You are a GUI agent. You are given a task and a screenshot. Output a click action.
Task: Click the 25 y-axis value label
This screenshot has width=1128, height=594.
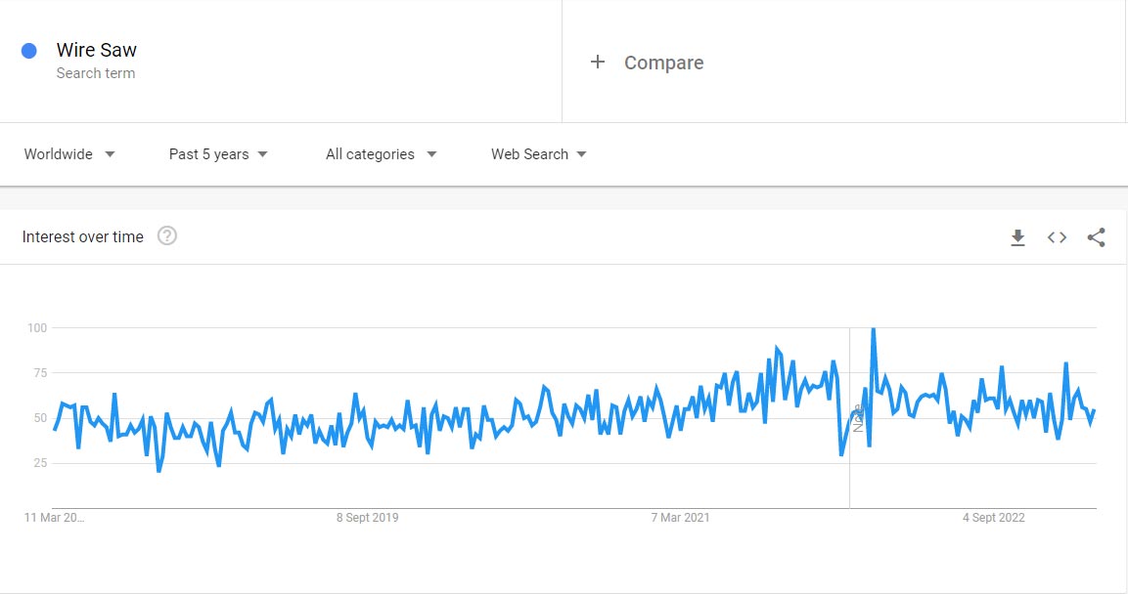tap(39, 462)
